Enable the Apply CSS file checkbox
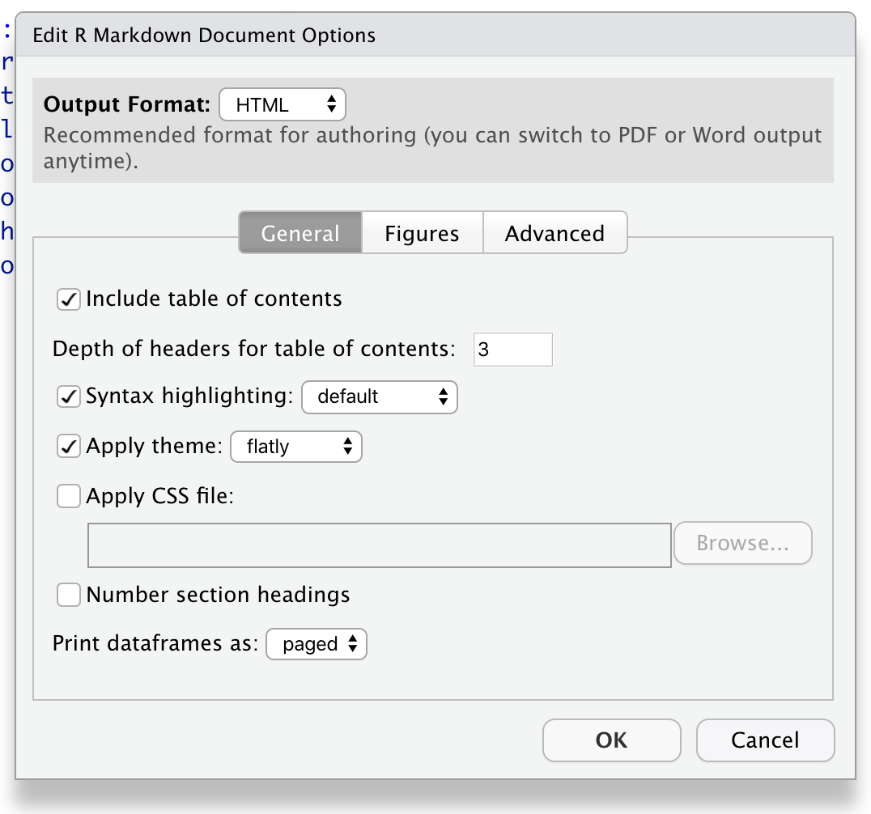The height and width of the screenshot is (814, 871). pyautogui.click(x=69, y=496)
